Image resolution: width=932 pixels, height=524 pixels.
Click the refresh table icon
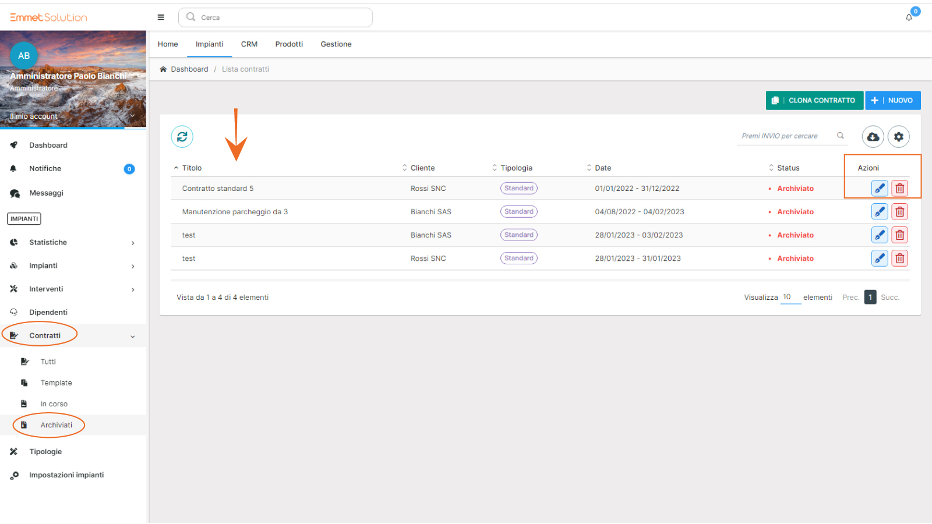pyautogui.click(x=182, y=137)
